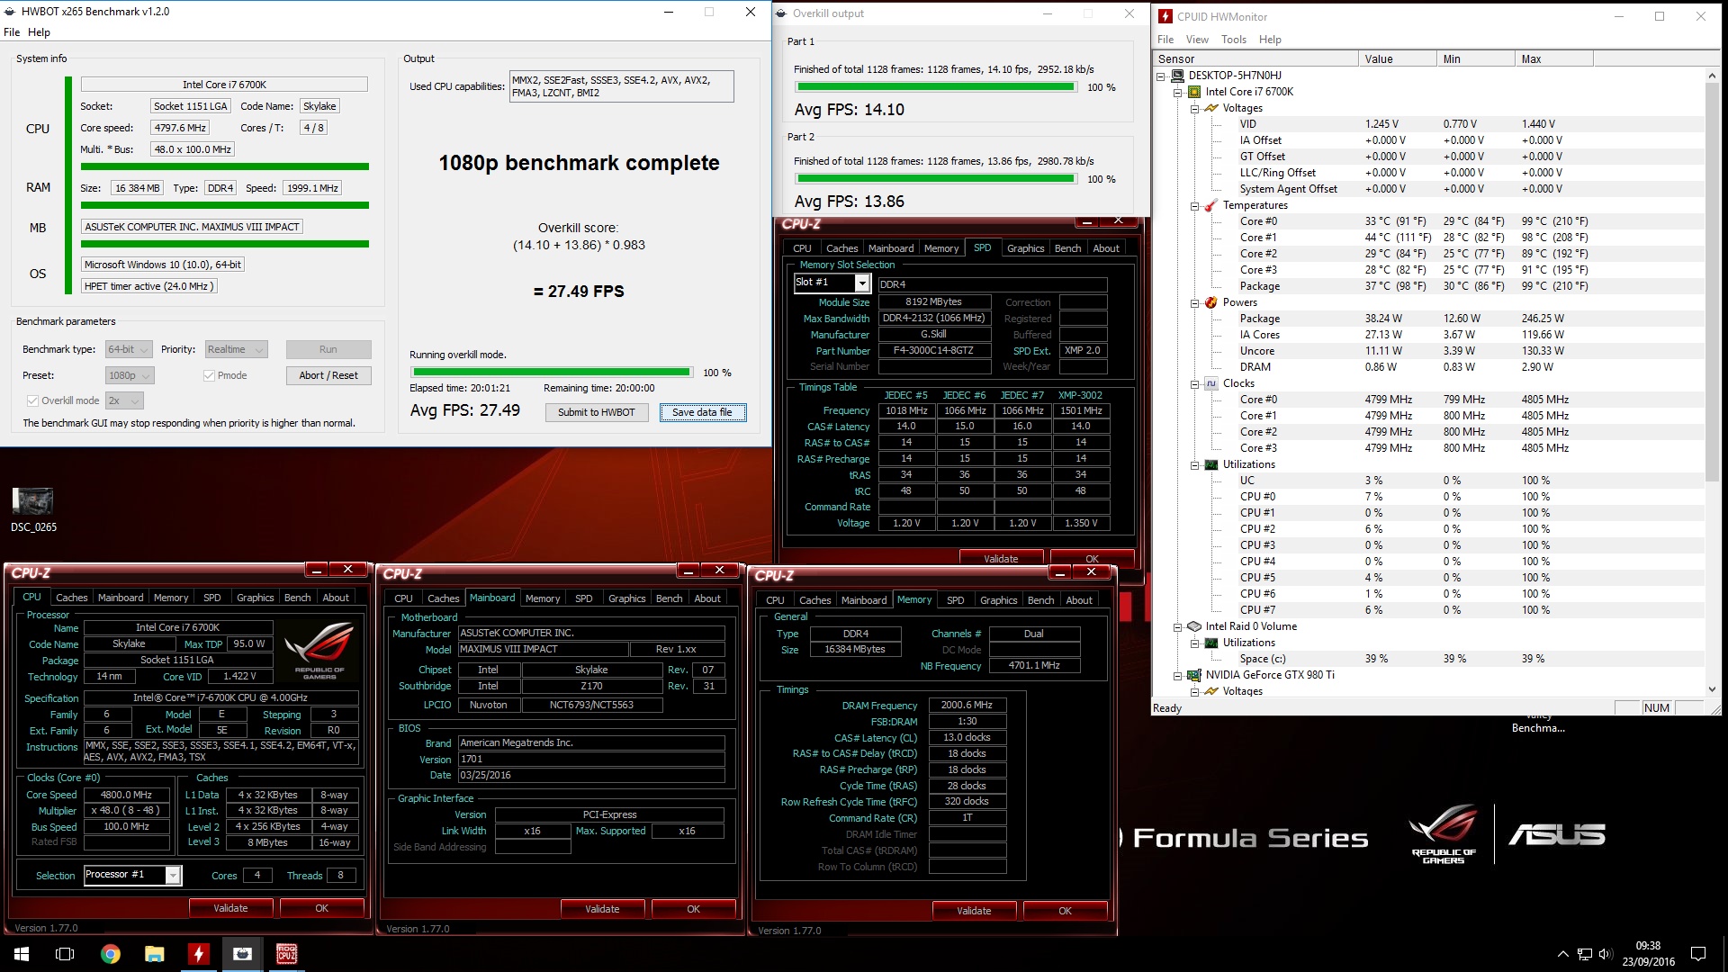
Task: Switch to HWBOT x265 Benchmark taskbar icon
Action: 242,954
